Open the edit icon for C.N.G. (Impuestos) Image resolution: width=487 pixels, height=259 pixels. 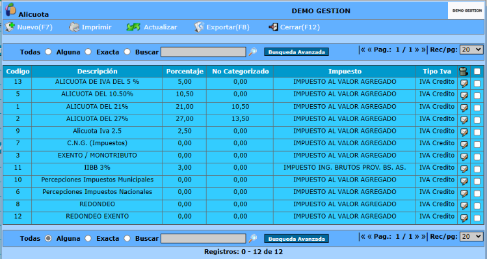pos(464,145)
